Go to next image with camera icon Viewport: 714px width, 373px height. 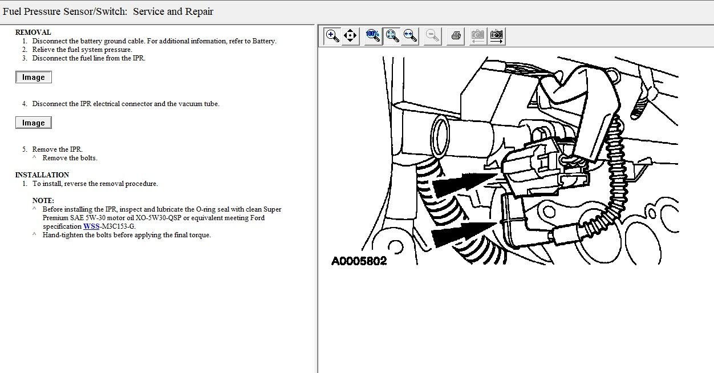[497, 36]
